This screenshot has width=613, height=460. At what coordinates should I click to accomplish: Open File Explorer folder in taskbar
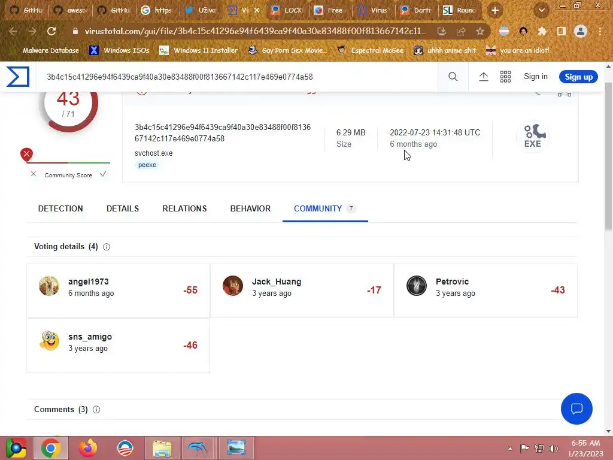[x=162, y=448]
